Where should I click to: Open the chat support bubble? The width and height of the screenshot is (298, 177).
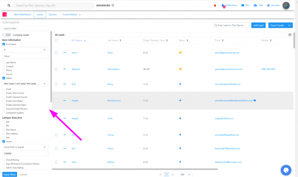pyautogui.click(x=285, y=170)
